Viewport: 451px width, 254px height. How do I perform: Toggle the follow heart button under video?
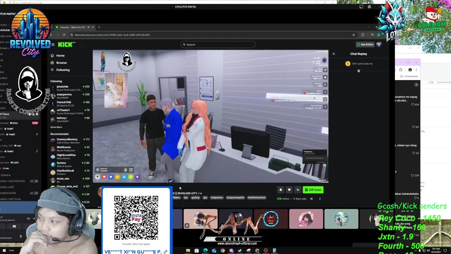[x=289, y=190]
